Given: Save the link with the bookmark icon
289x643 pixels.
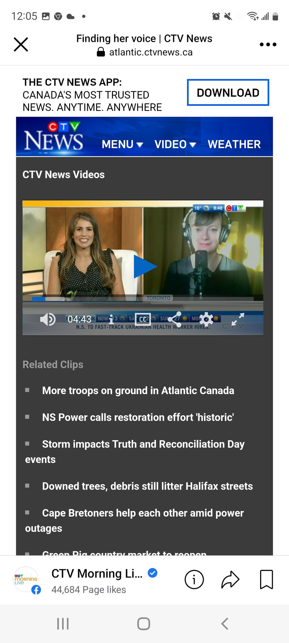Looking at the screenshot, I should 266,580.
